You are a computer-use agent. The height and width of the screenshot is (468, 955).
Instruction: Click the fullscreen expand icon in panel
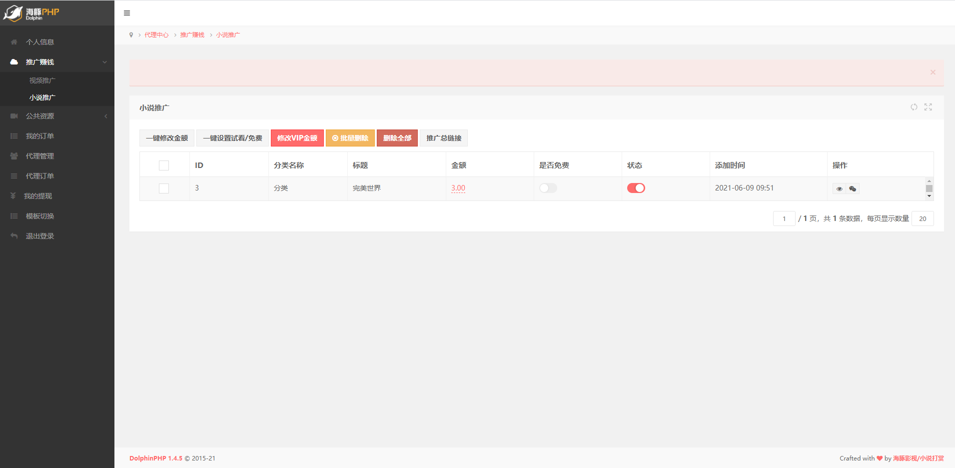[928, 107]
